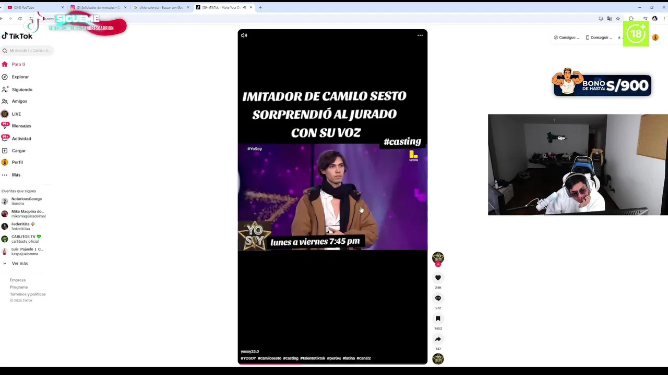668x375 pixels.
Task: Reload the page with the refresh button
Action: tap(20, 19)
